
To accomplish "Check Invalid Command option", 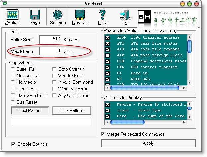I will coord(54,82).
